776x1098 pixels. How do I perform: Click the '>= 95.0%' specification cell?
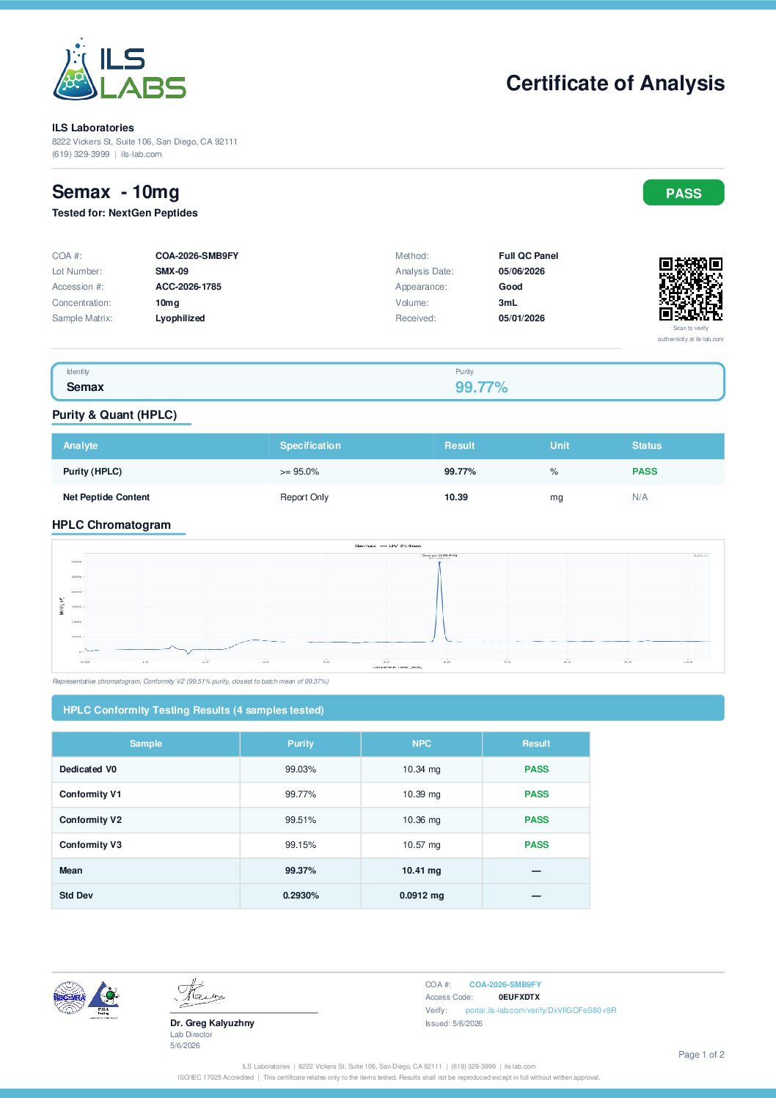pos(299,472)
